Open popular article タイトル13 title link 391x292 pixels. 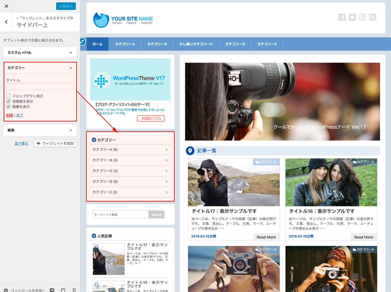point(147,284)
